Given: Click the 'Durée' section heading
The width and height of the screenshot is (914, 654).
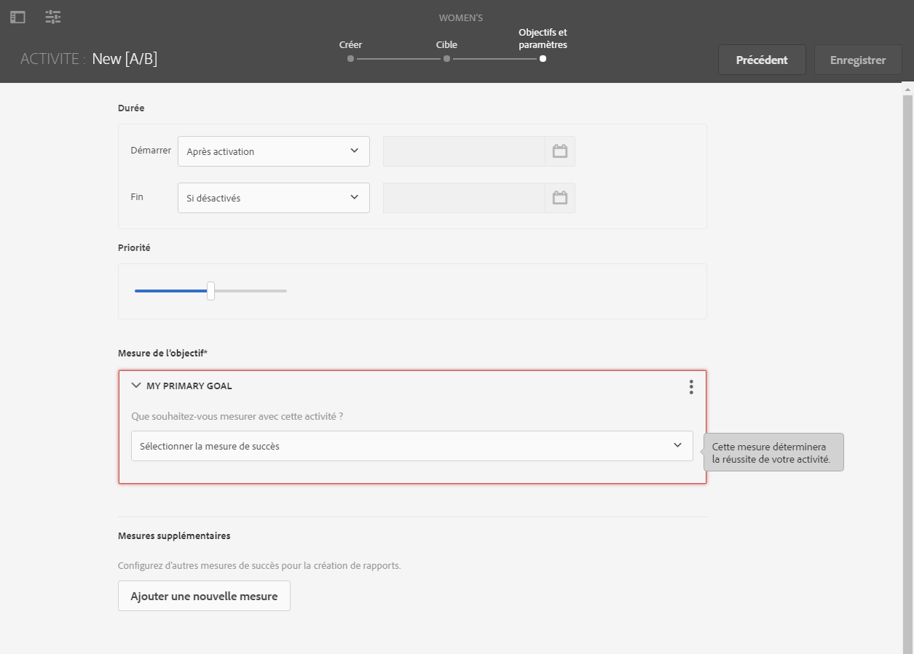Looking at the screenshot, I should (131, 108).
